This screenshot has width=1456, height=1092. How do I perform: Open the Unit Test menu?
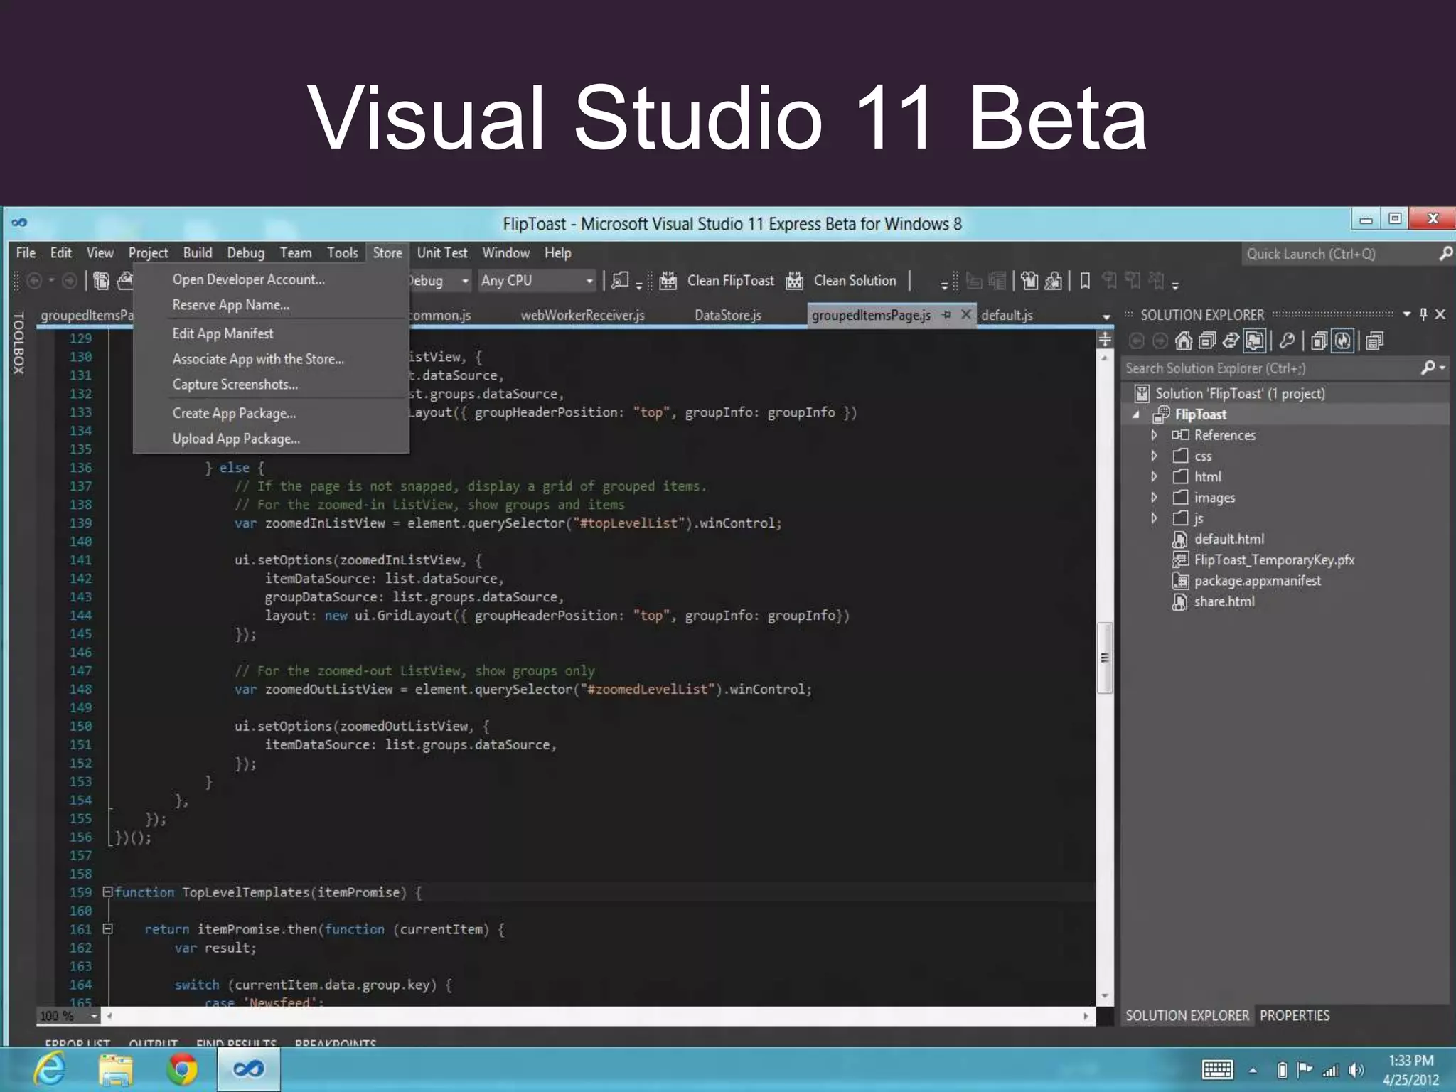(x=441, y=252)
